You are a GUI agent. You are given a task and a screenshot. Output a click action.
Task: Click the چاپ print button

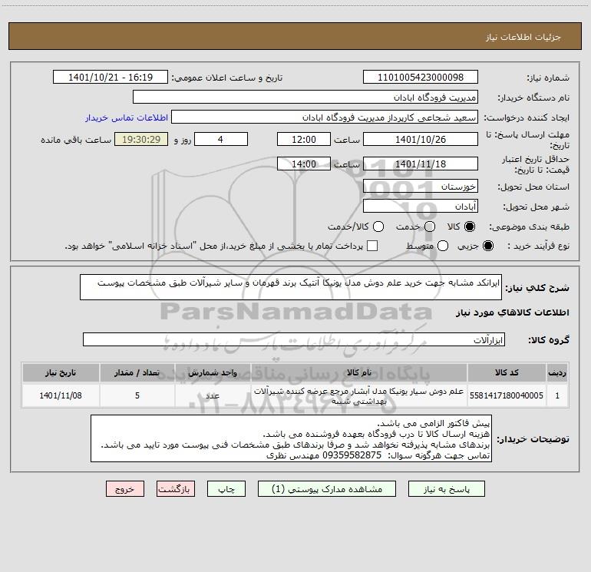tap(226, 489)
